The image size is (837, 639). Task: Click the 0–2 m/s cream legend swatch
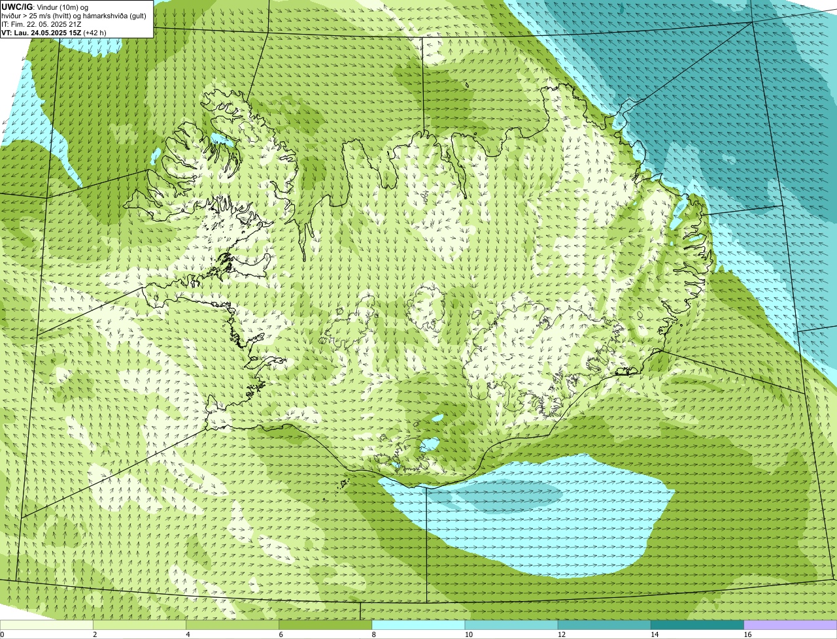pyautogui.click(x=46, y=625)
